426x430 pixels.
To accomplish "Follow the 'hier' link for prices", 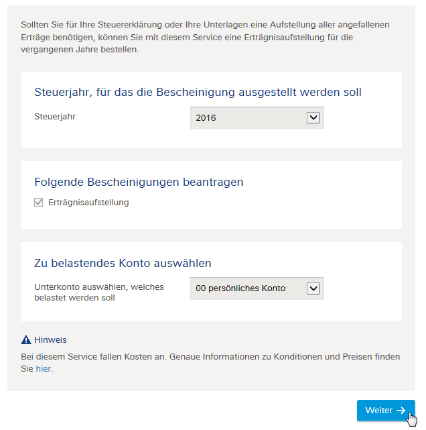I will (44, 368).
